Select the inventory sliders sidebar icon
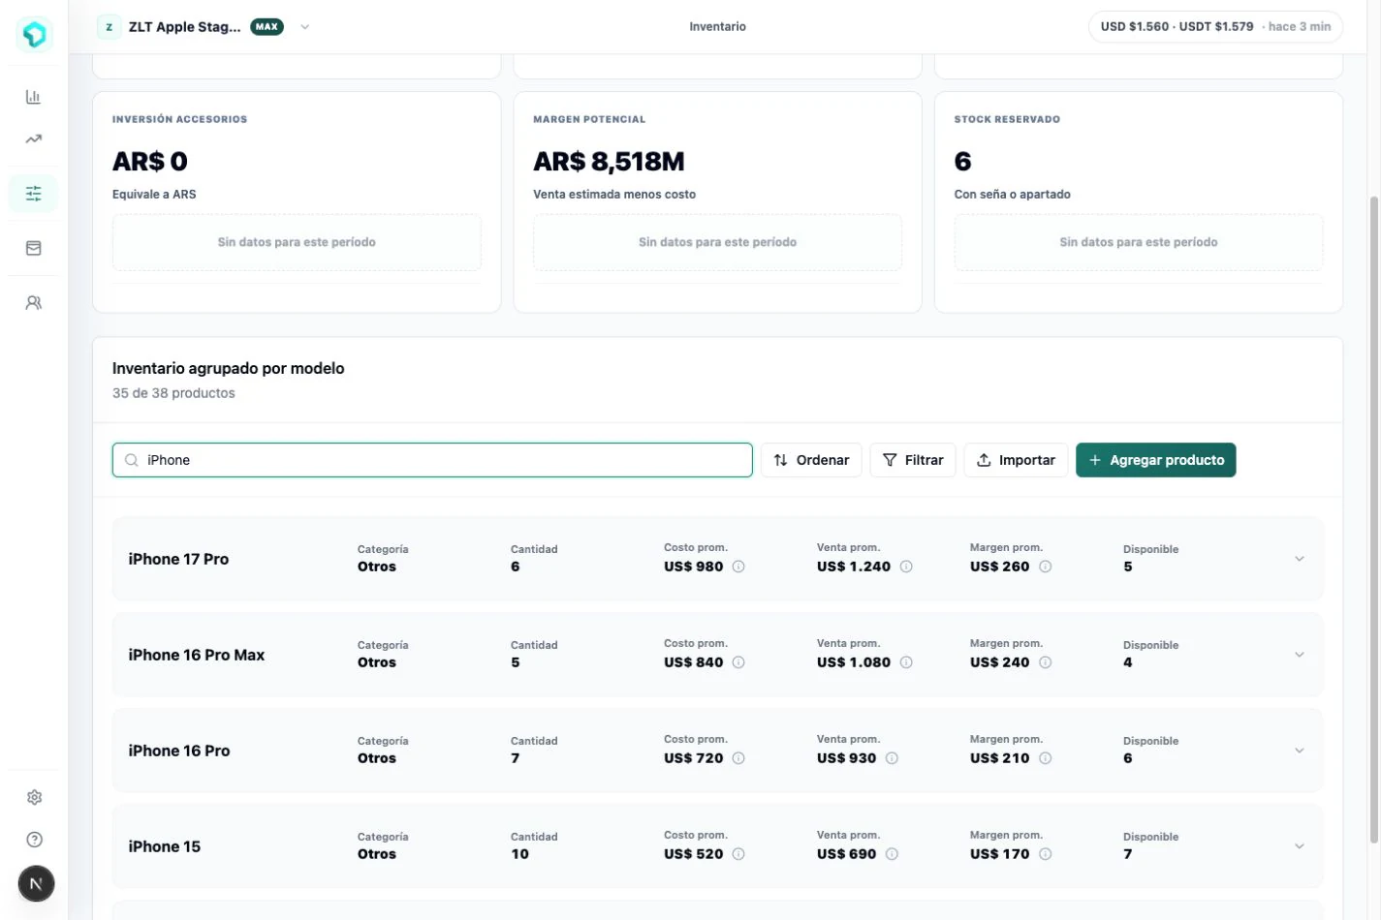 tap(34, 194)
